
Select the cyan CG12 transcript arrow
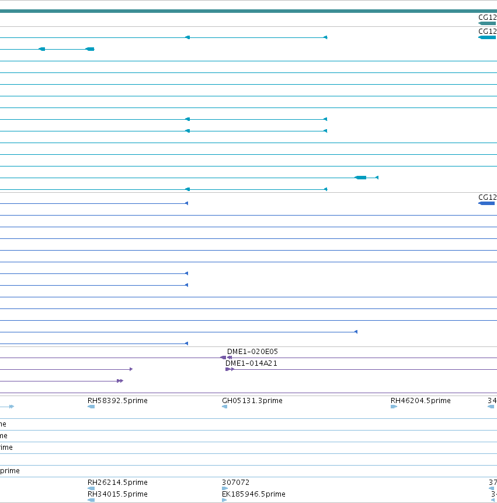tap(487, 37)
